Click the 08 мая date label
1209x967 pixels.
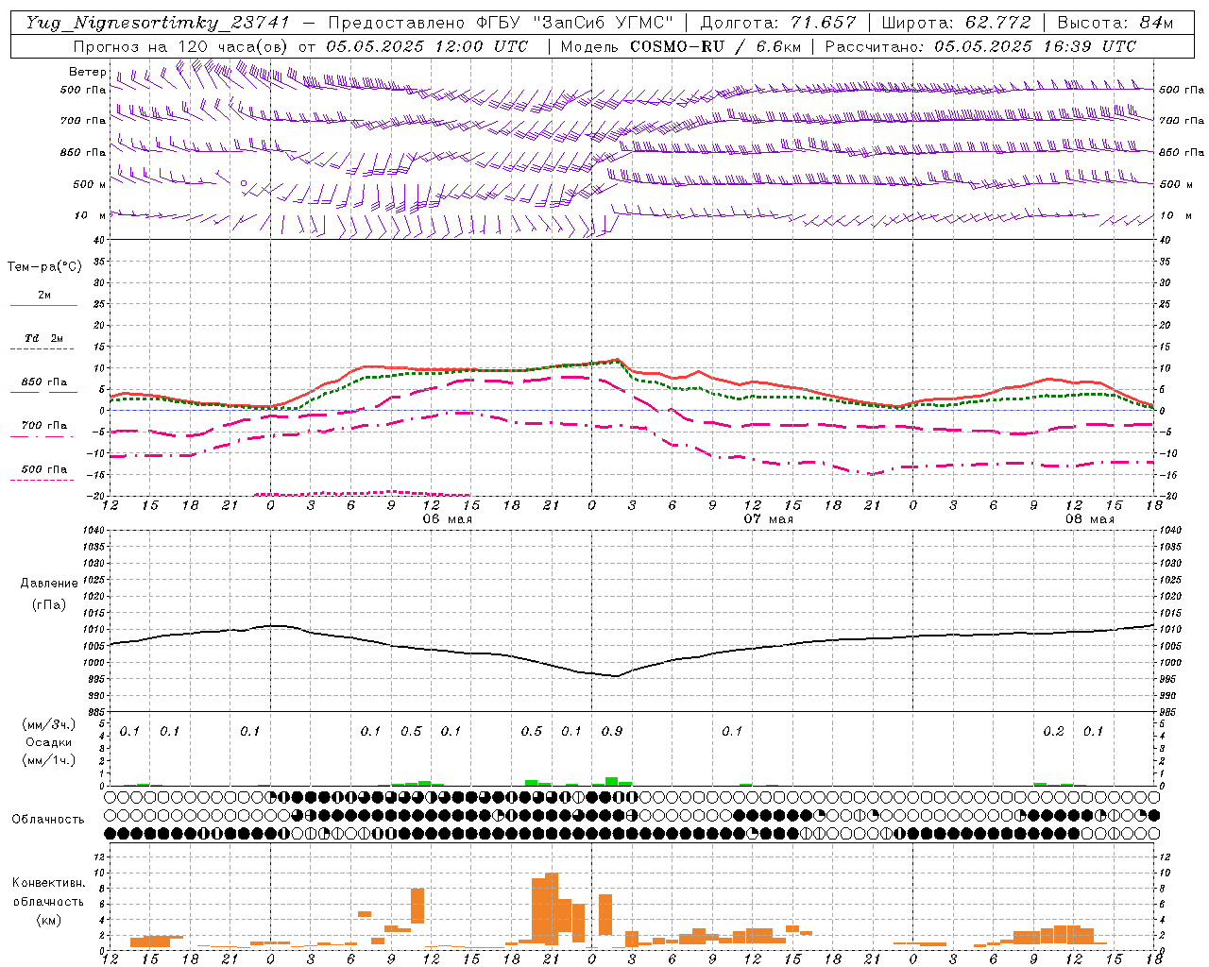point(1090,519)
